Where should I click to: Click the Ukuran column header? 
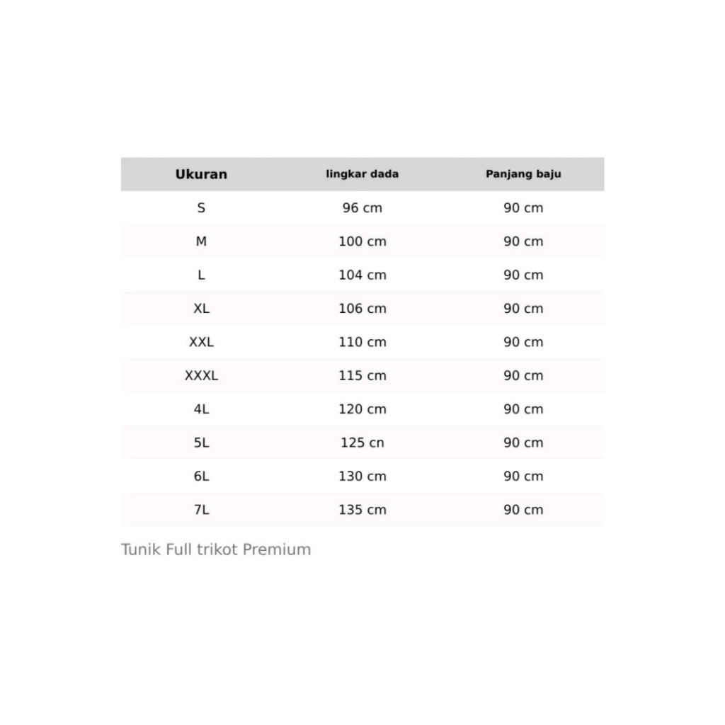click(201, 174)
